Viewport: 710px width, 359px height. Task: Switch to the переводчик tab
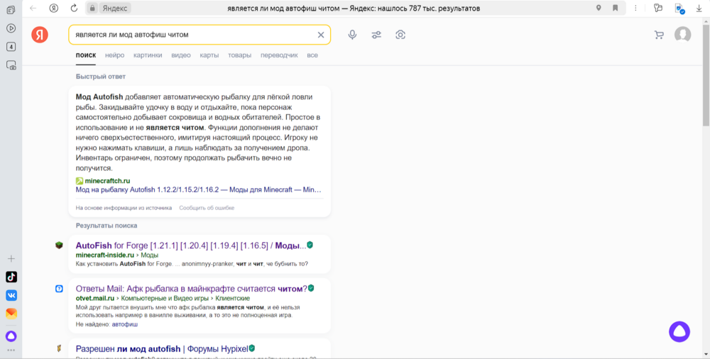tap(279, 55)
